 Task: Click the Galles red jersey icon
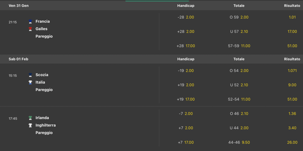tap(30, 29)
